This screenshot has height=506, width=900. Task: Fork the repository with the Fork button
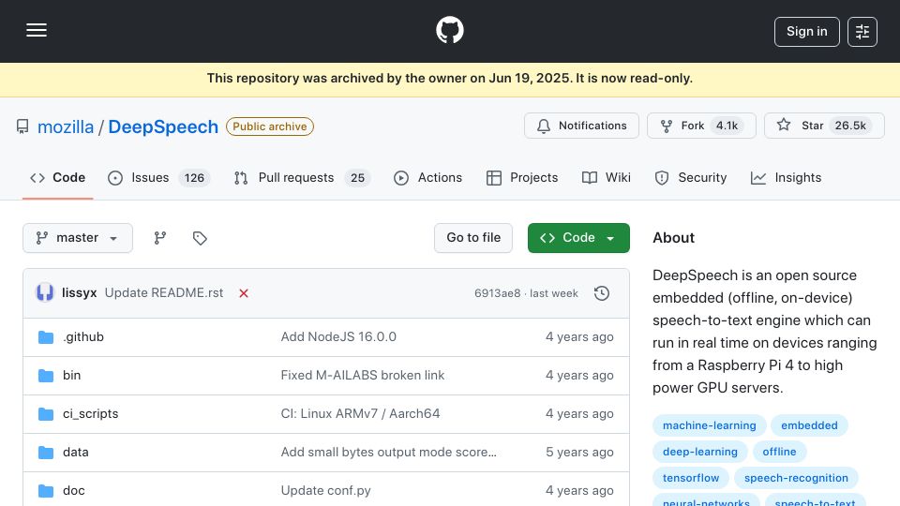pyautogui.click(x=701, y=126)
